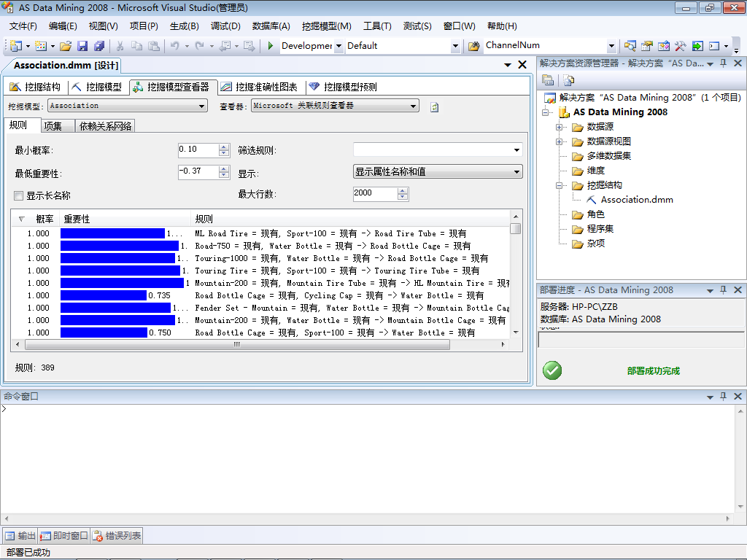Image resolution: width=747 pixels, height=560 pixels.
Task: Switch to the 依赖关系网络 tab
Action: click(x=105, y=126)
